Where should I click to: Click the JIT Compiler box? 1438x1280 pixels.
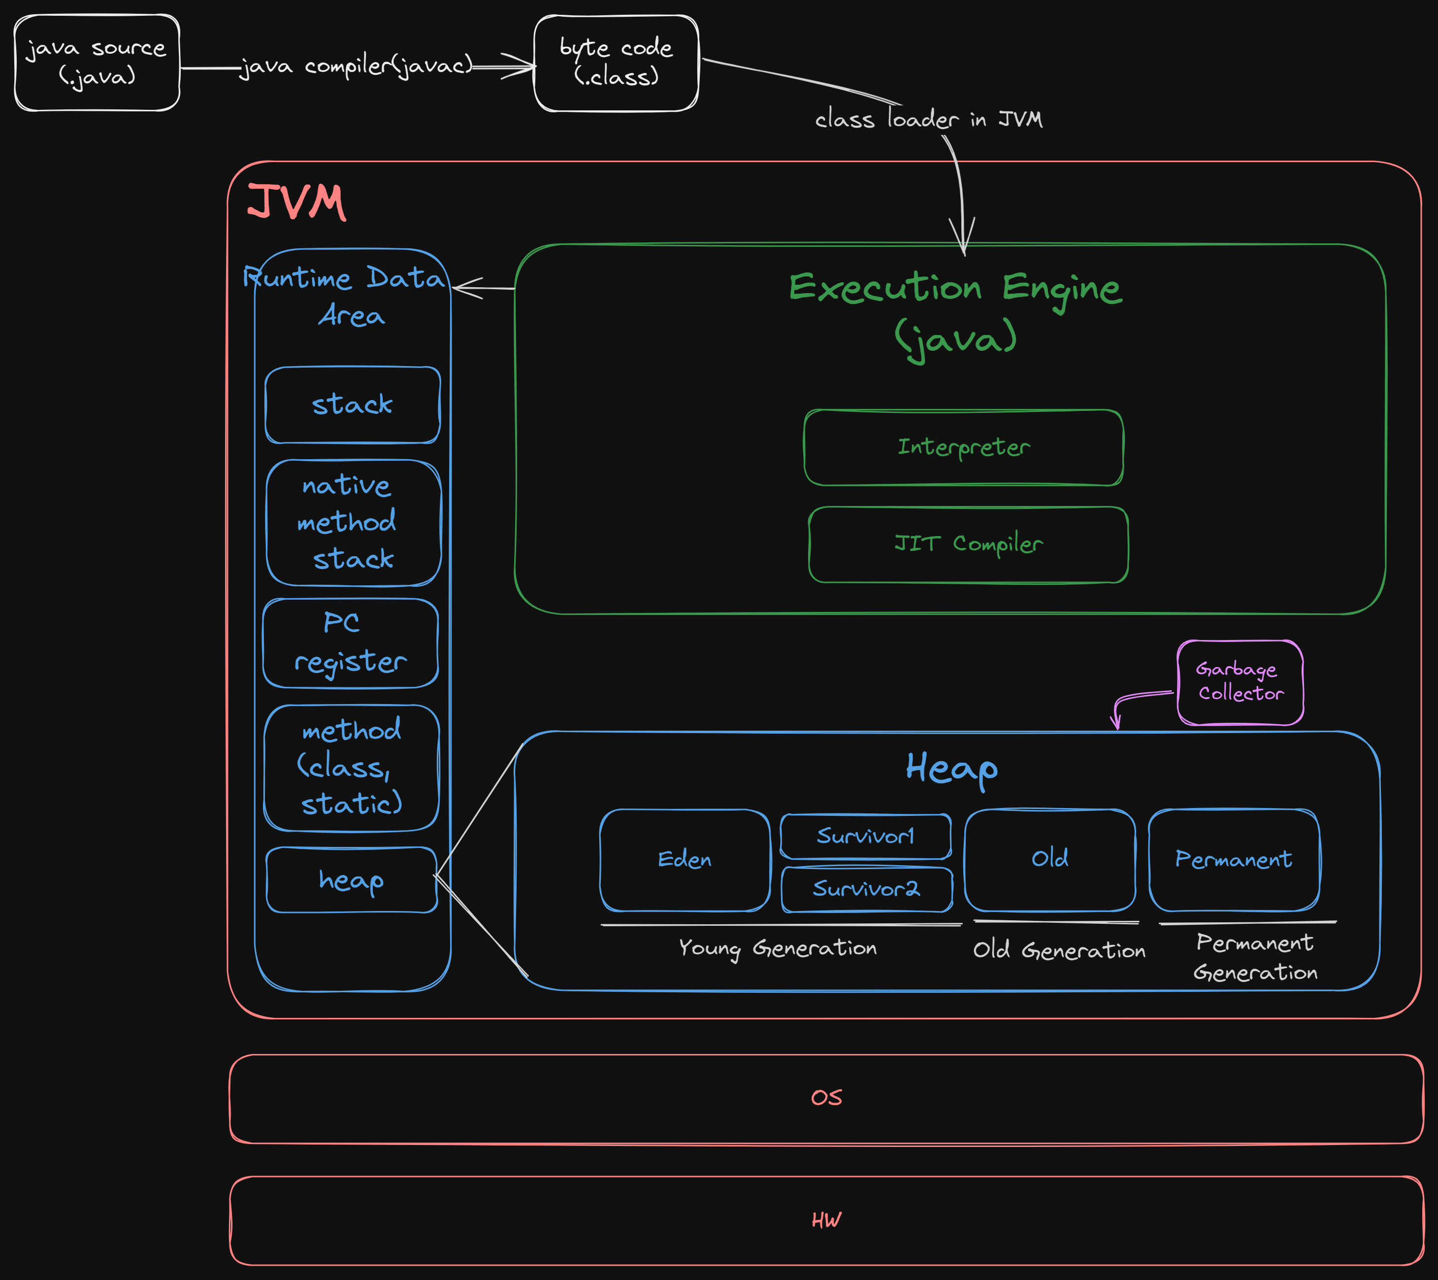click(x=967, y=544)
